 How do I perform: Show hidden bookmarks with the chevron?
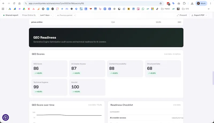(209, 9)
